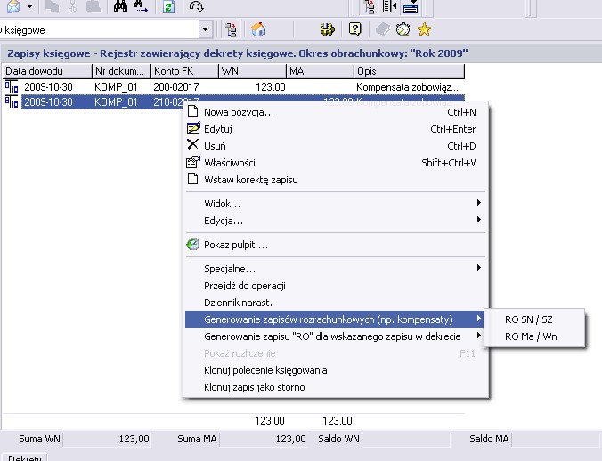Click the green refresh document icon
Viewport: 602px width, 461px height.
click(168, 7)
